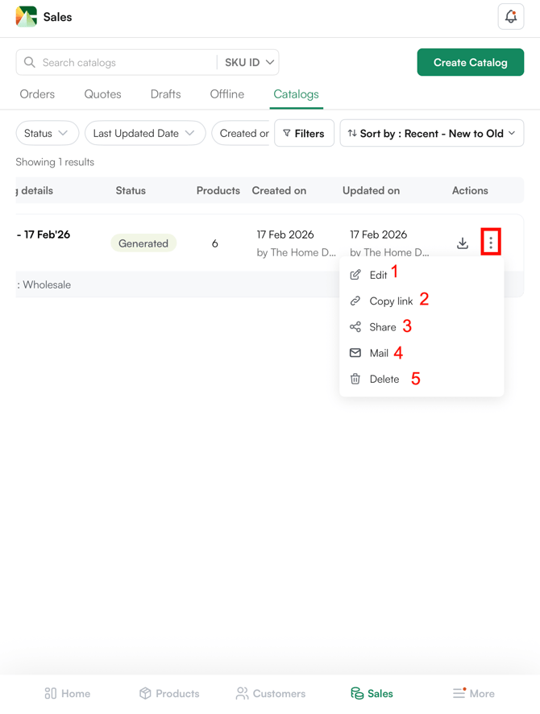
Task: Open the Filters panel
Action: click(304, 133)
